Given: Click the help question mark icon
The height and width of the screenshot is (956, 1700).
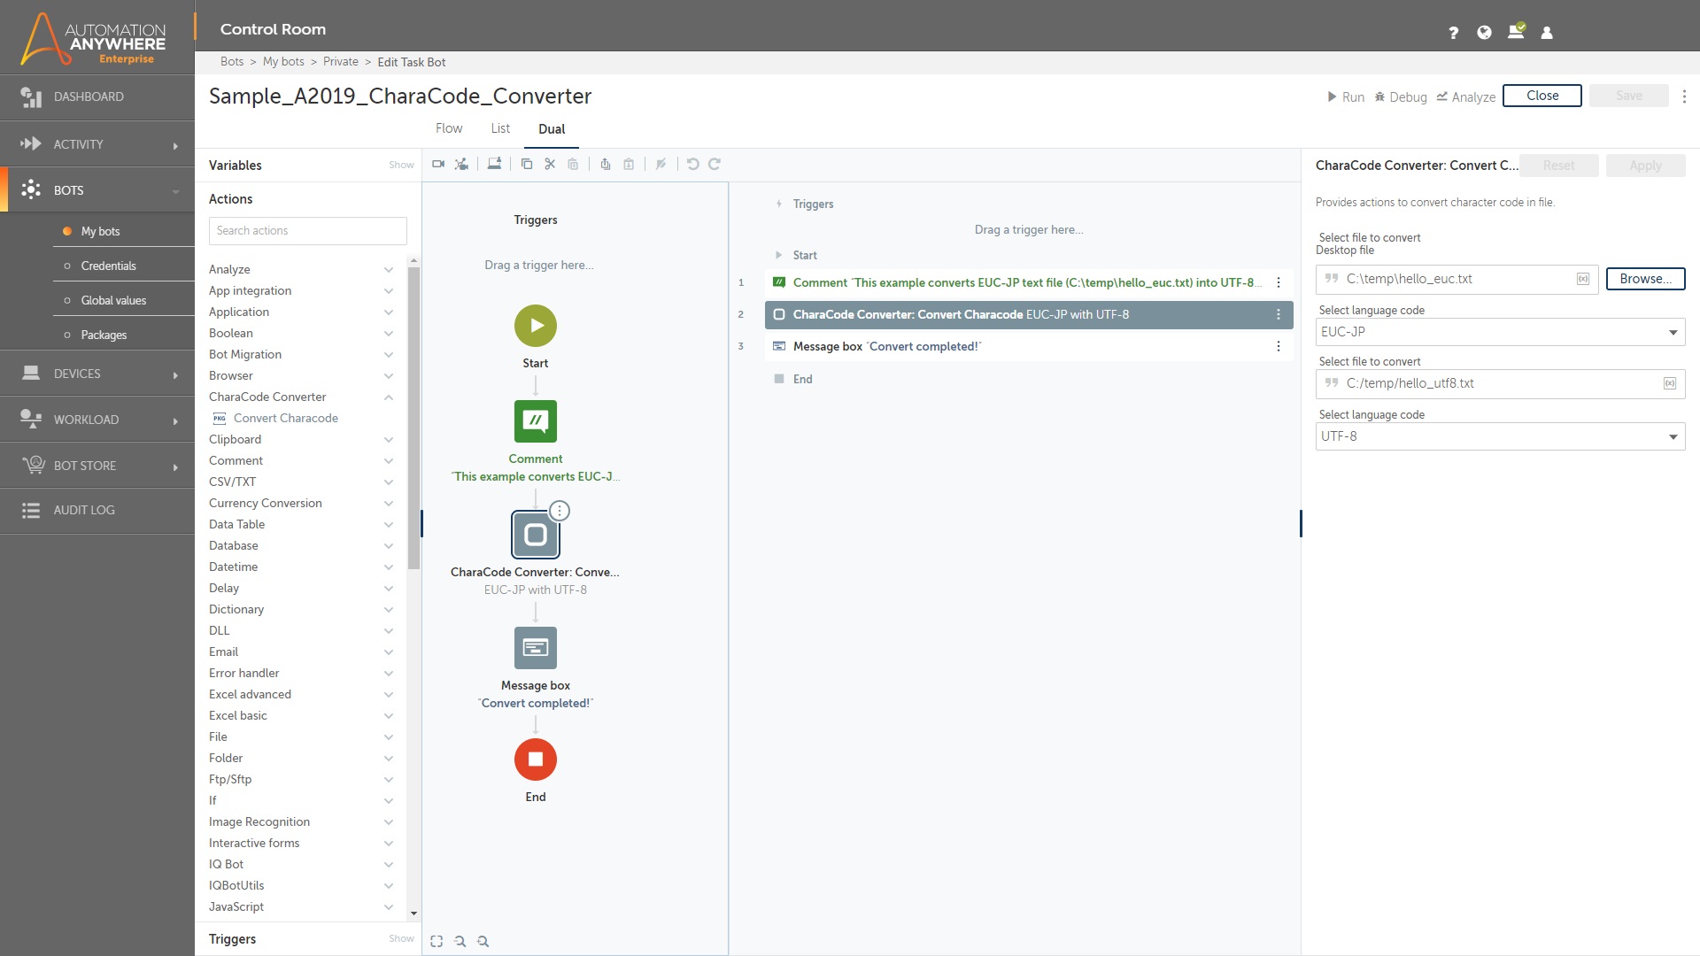Looking at the screenshot, I should pyautogui.click(x=1453, y=33).
